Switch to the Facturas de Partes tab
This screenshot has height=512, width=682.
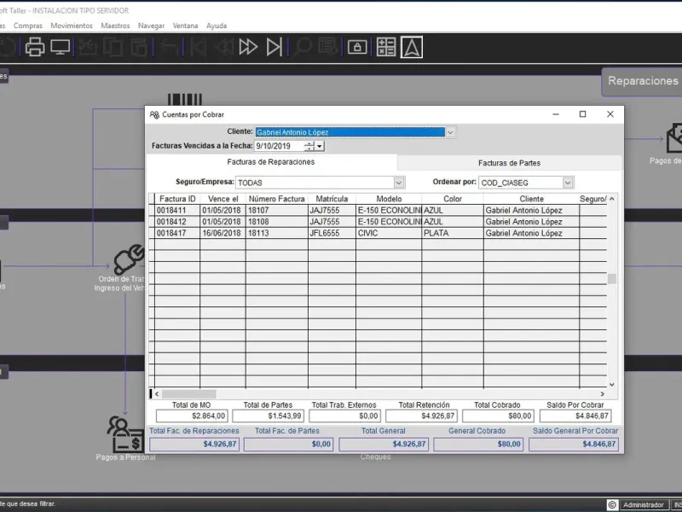pos(509,163)
